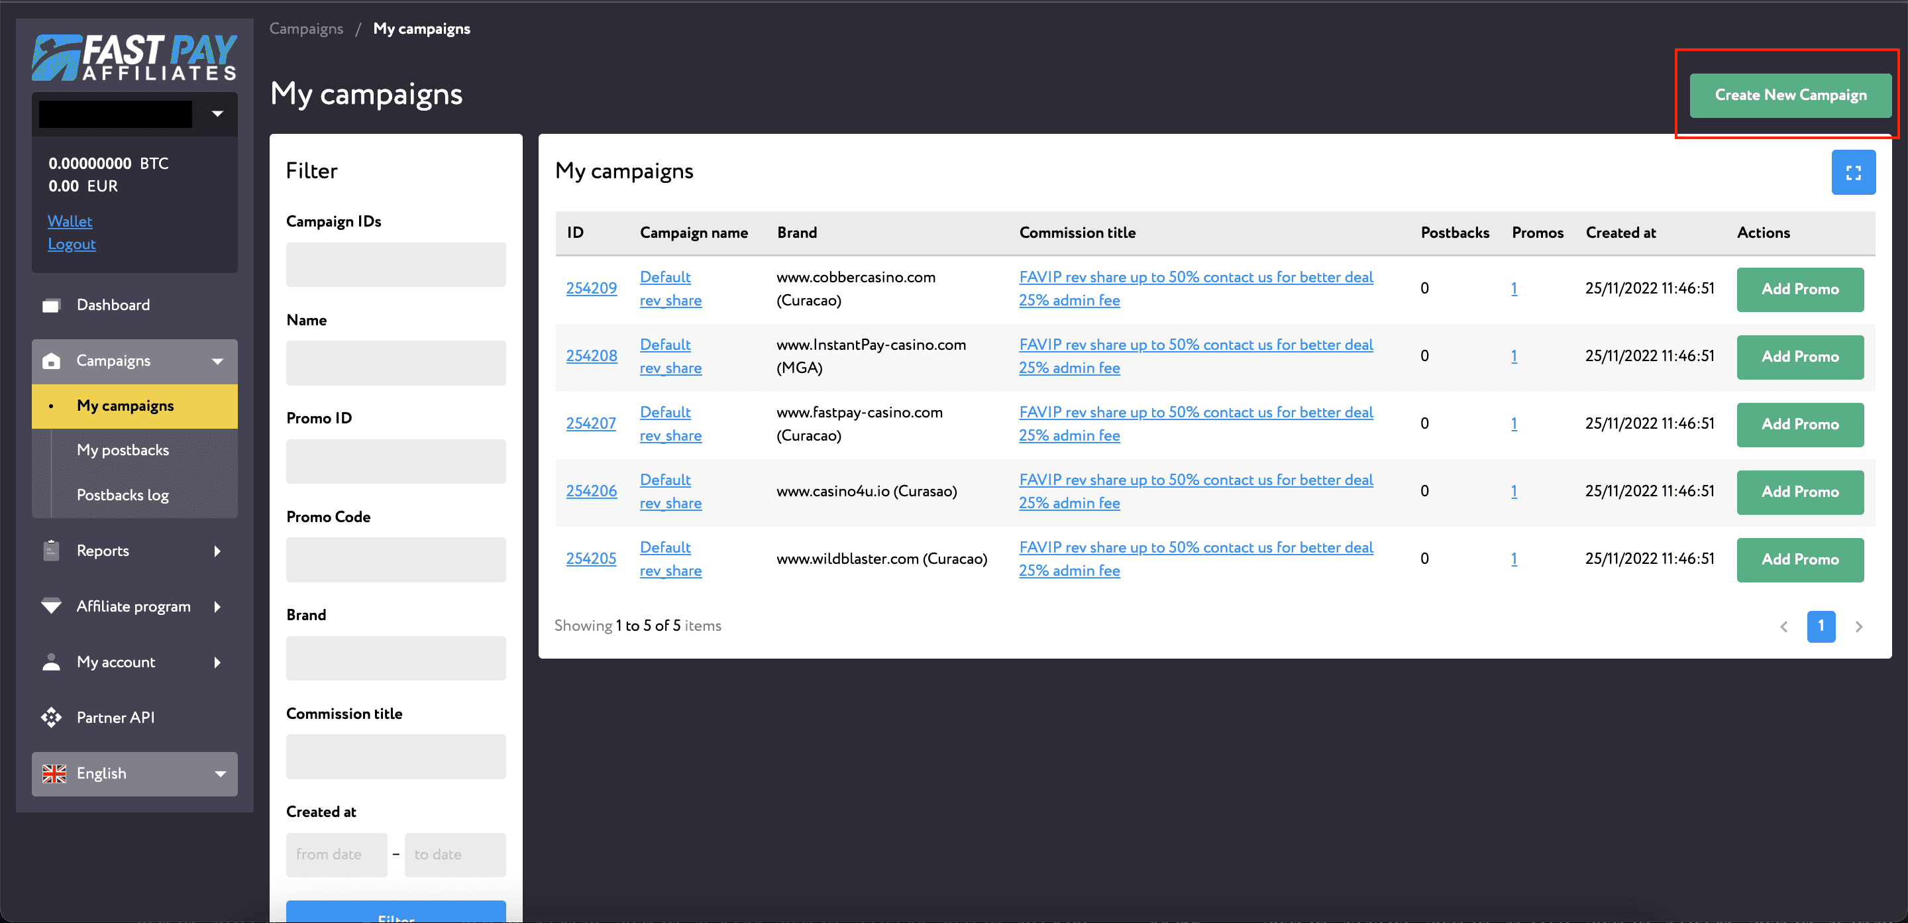Open Postbacks log menu item
1908x923 pixels.
click(123, 495)
